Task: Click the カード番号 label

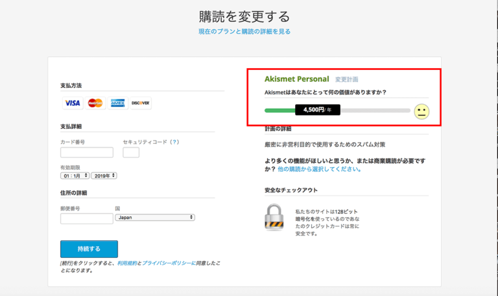Action: [73, 142]
